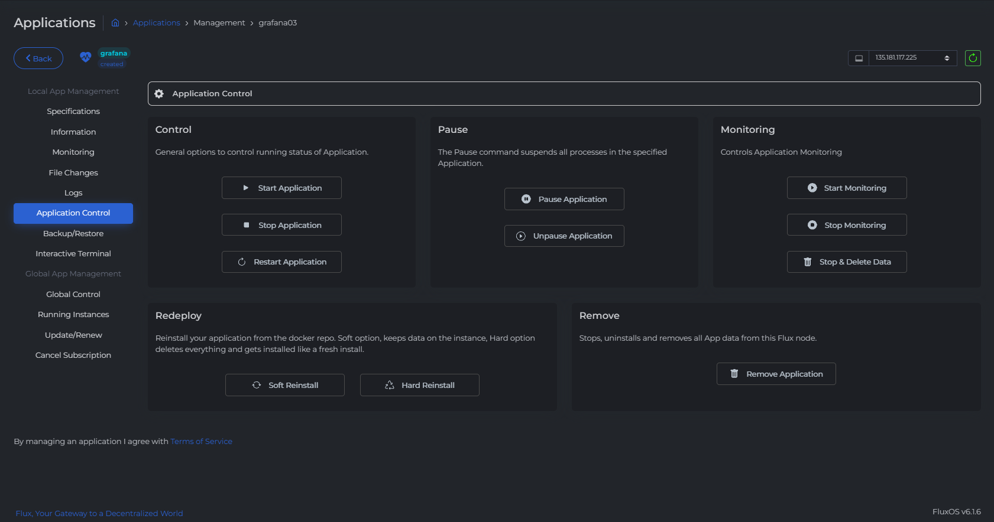
Task: Switch to the Interactive Terminal section
Action: point(73,254)
